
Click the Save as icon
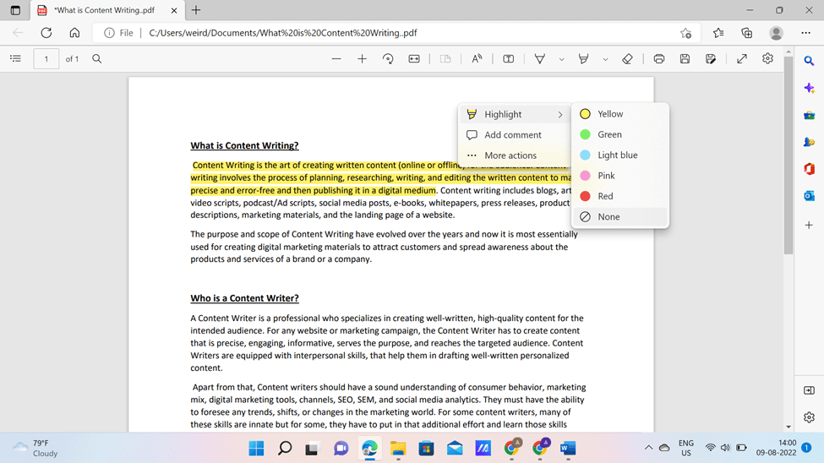[711, 59]
